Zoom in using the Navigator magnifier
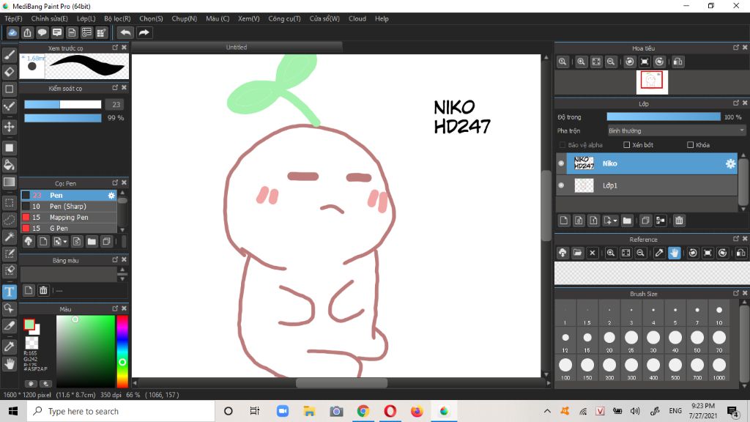The height and width of the screenshot is (422, 750). 581,62
